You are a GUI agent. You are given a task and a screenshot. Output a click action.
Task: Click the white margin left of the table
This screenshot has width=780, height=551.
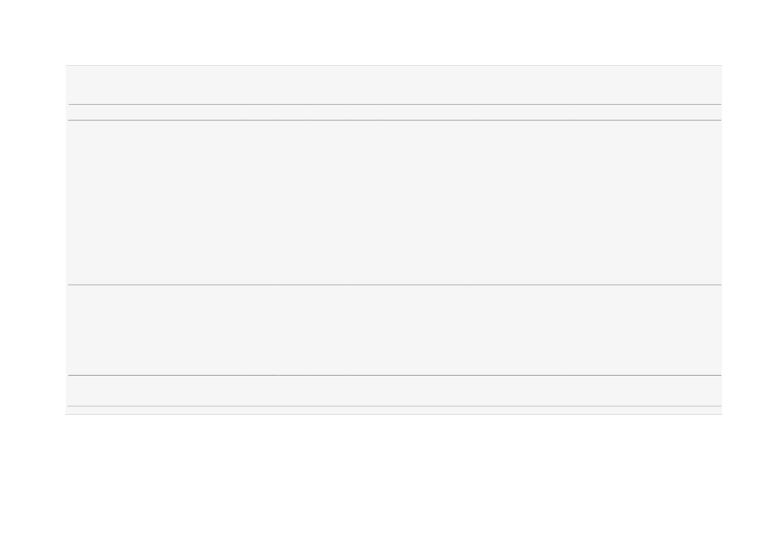[33, 241]
